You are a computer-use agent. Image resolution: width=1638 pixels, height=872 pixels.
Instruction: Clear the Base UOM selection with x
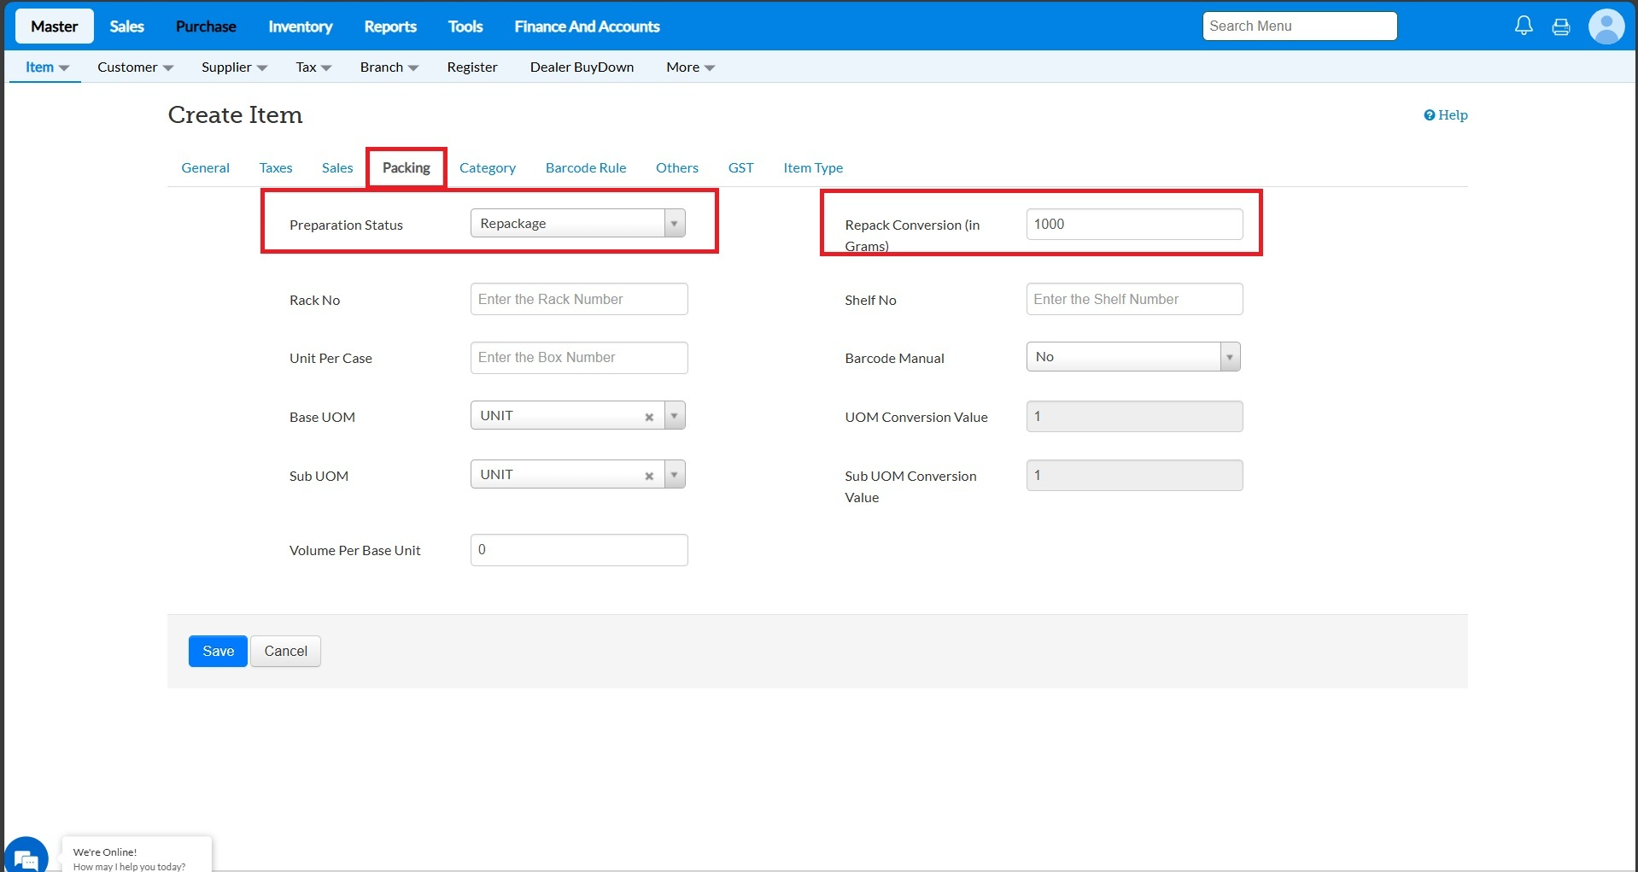pyautogui.click(x=649, y=417)
